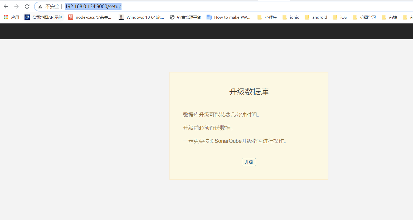Viewport: 413px width, 220px height.
Task: Click the 不安全 security label
Action: point(52,7)
